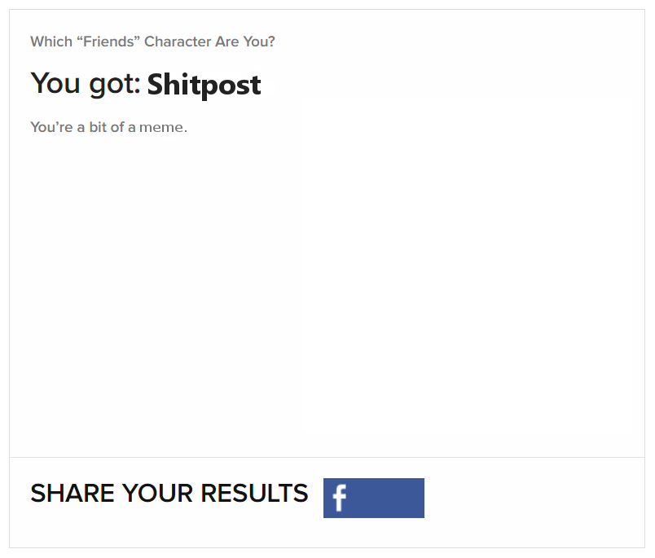
Task: Click the word "SHARE" in the footer
Action: (73, 494)
